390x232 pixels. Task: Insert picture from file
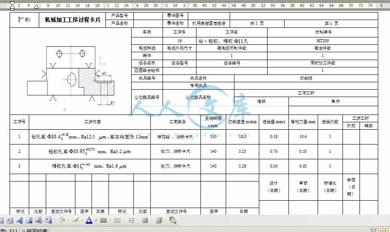(38, 220)
